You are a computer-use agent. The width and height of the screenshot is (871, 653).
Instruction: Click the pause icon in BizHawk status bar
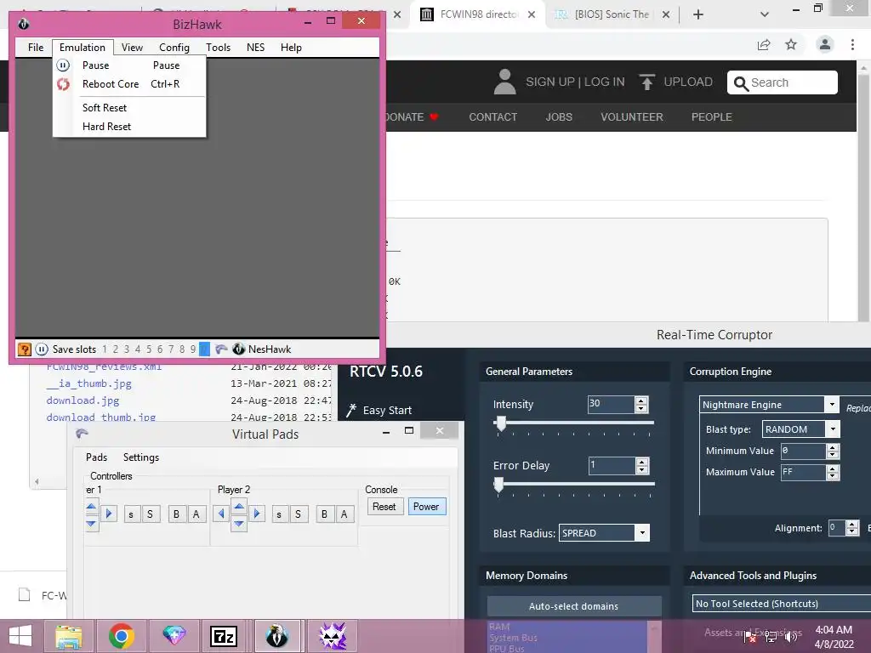42,349
